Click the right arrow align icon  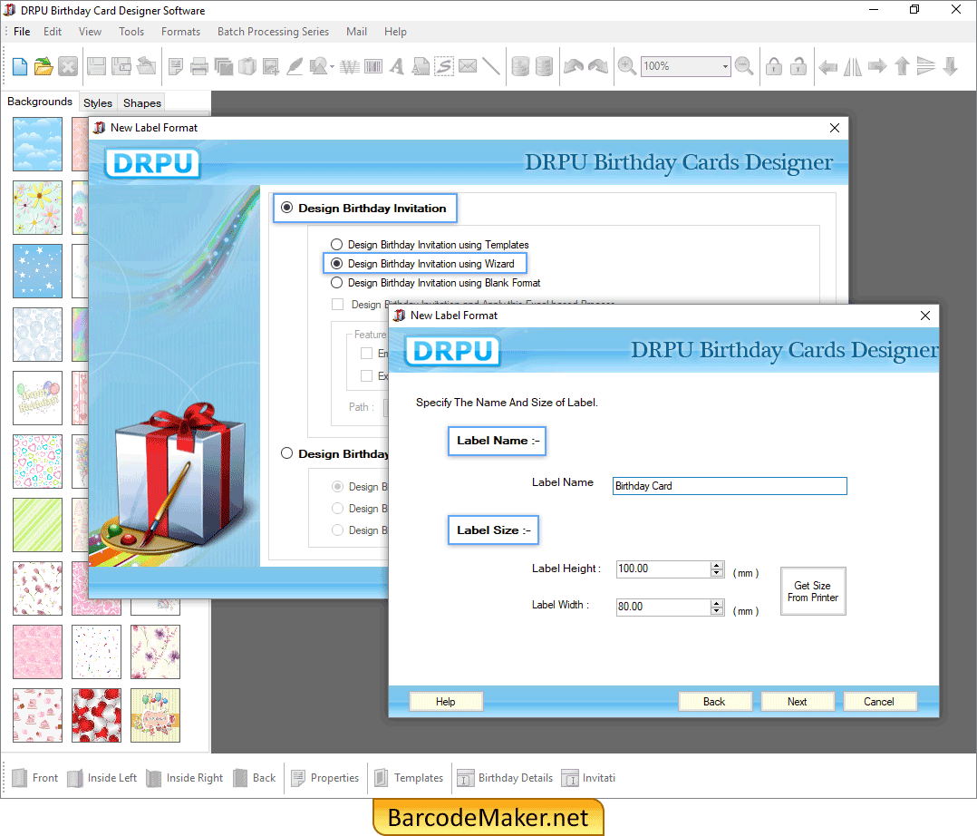tap(877, 66)
